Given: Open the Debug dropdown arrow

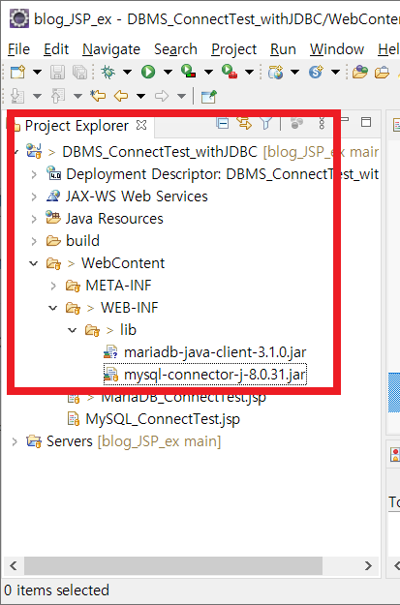Looking at the screenshot, I should tap(127, 72).
